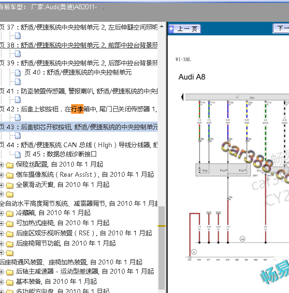The width and height of the screenshot is (289, 293).
Task: Click WI-XML label on diagram page
Action: click(x=183, y=60)
